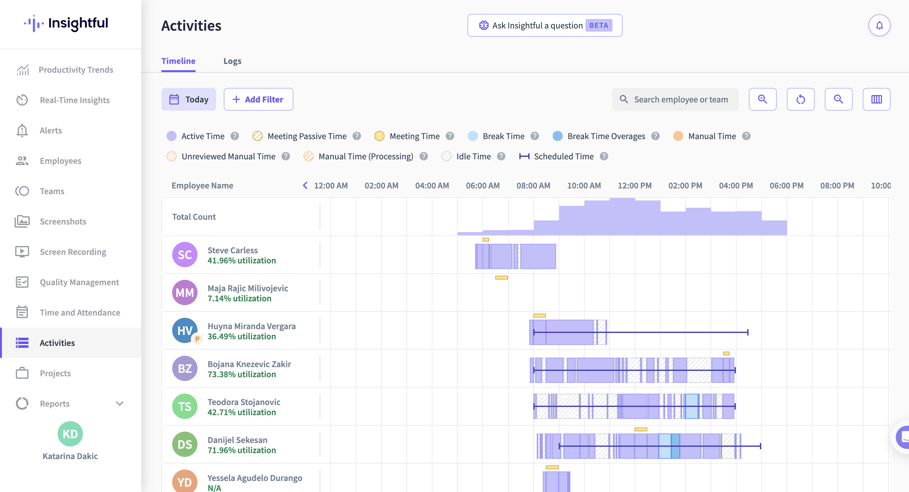The width and height of the screenshot is (909, 492).
Task: Show help for Meeting Time
Action: point(450,136)
